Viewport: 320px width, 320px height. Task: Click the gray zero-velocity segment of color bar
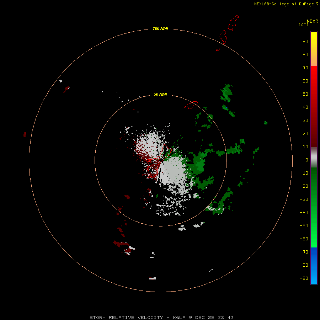point(314,158)
